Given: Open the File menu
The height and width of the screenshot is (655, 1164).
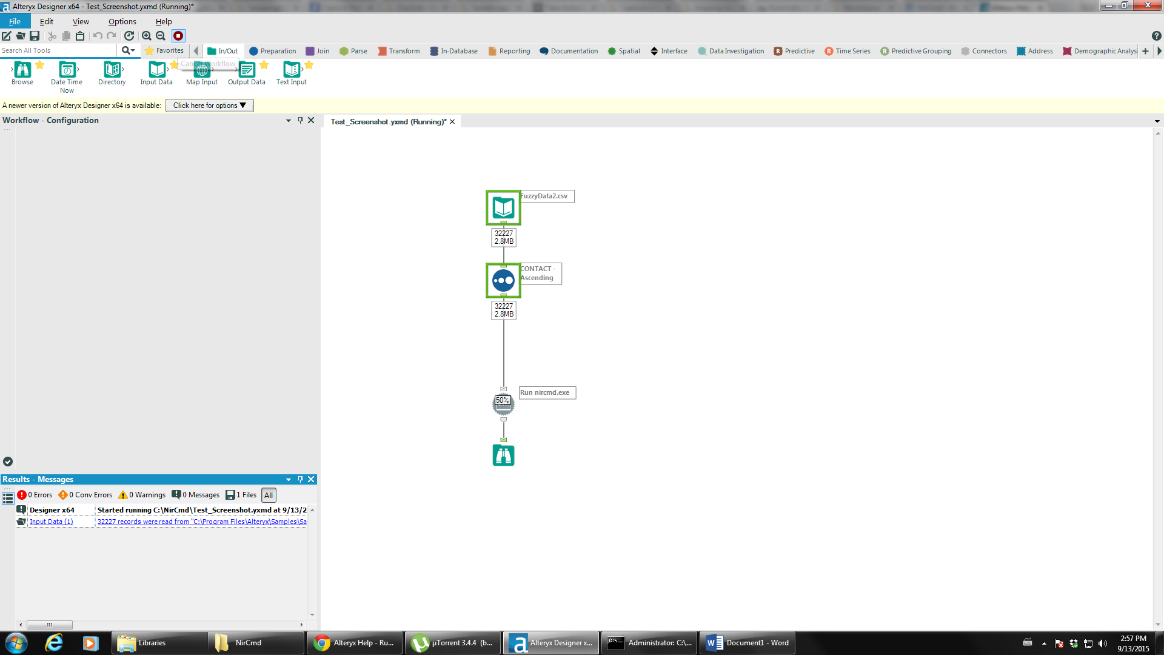Looking at the screenshot, I should [15, 21].
